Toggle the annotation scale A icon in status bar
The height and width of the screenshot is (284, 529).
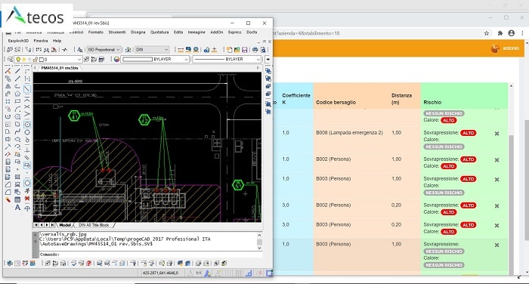point(207,273)
